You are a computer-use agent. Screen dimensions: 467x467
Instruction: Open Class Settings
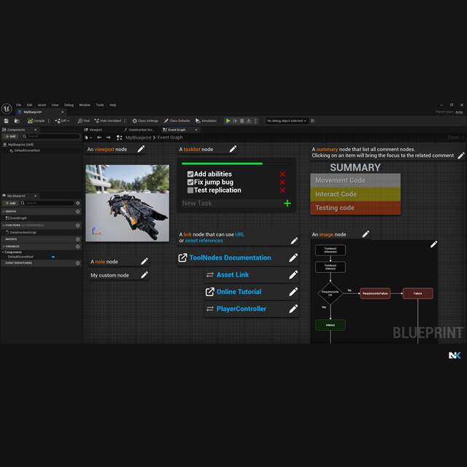click(x=145, y=120)
